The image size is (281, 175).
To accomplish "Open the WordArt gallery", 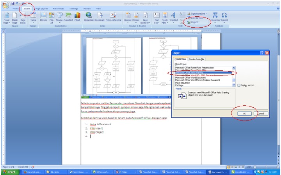I will pyautogui.click(x=173, y=18).
